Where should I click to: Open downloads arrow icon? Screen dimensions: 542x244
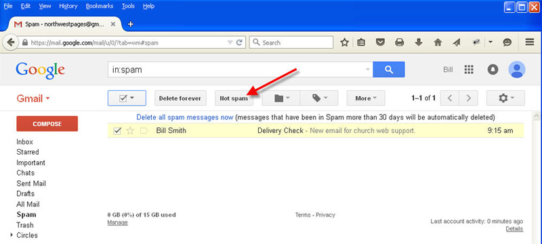(419, 43)
